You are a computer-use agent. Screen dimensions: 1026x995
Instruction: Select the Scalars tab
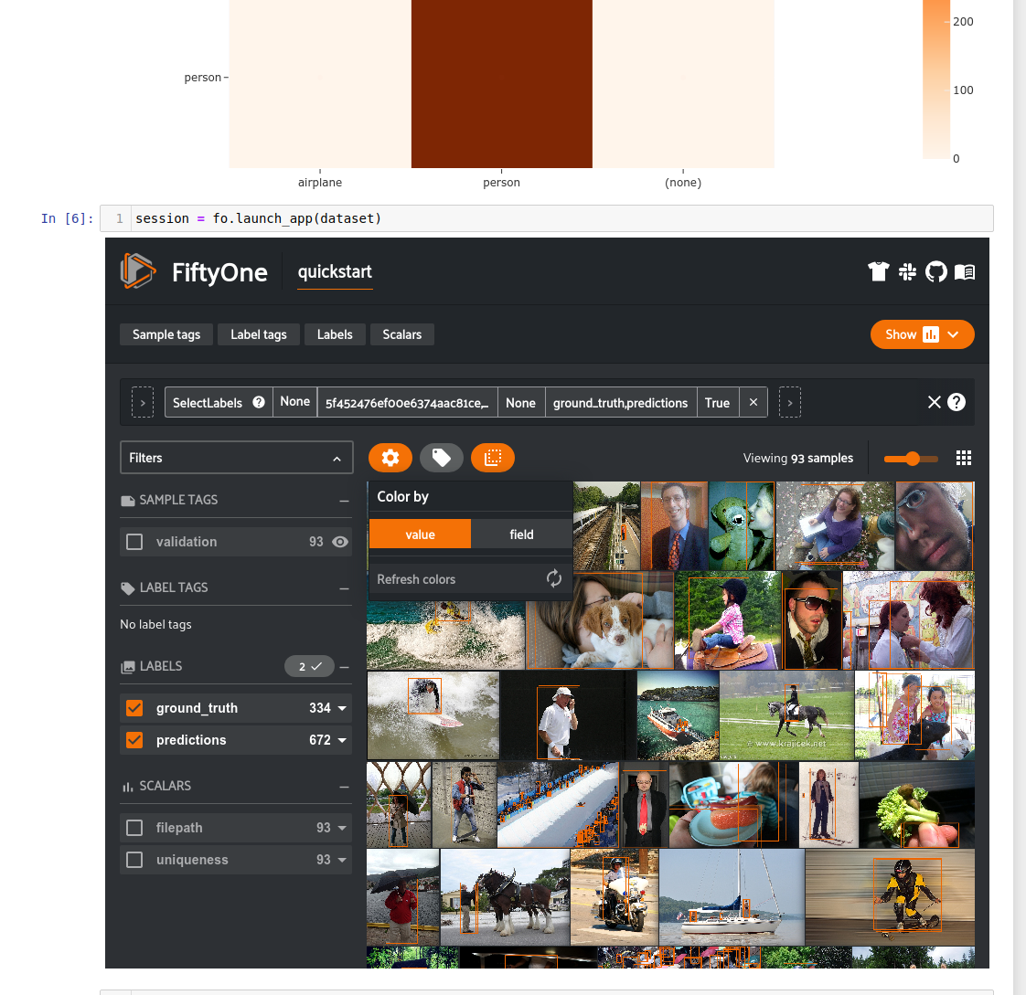coord(401,334)
